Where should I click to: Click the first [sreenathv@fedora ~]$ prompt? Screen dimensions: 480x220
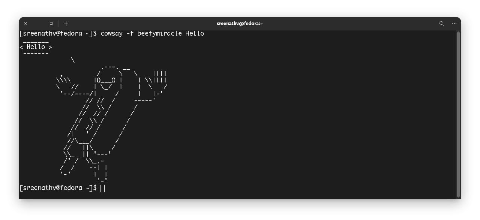tap(58, 33)
